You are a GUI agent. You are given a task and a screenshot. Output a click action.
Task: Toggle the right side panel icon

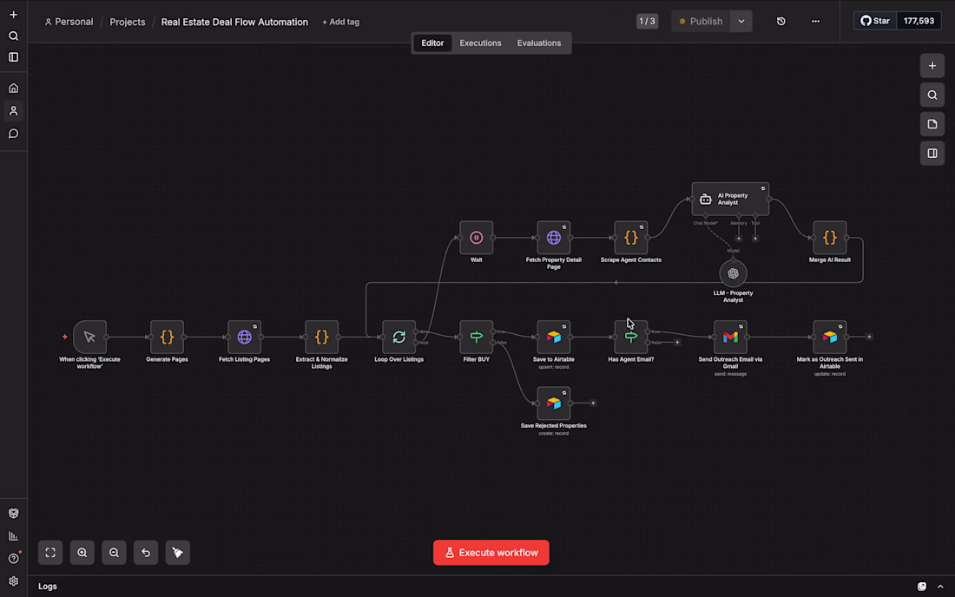point(932,154)
